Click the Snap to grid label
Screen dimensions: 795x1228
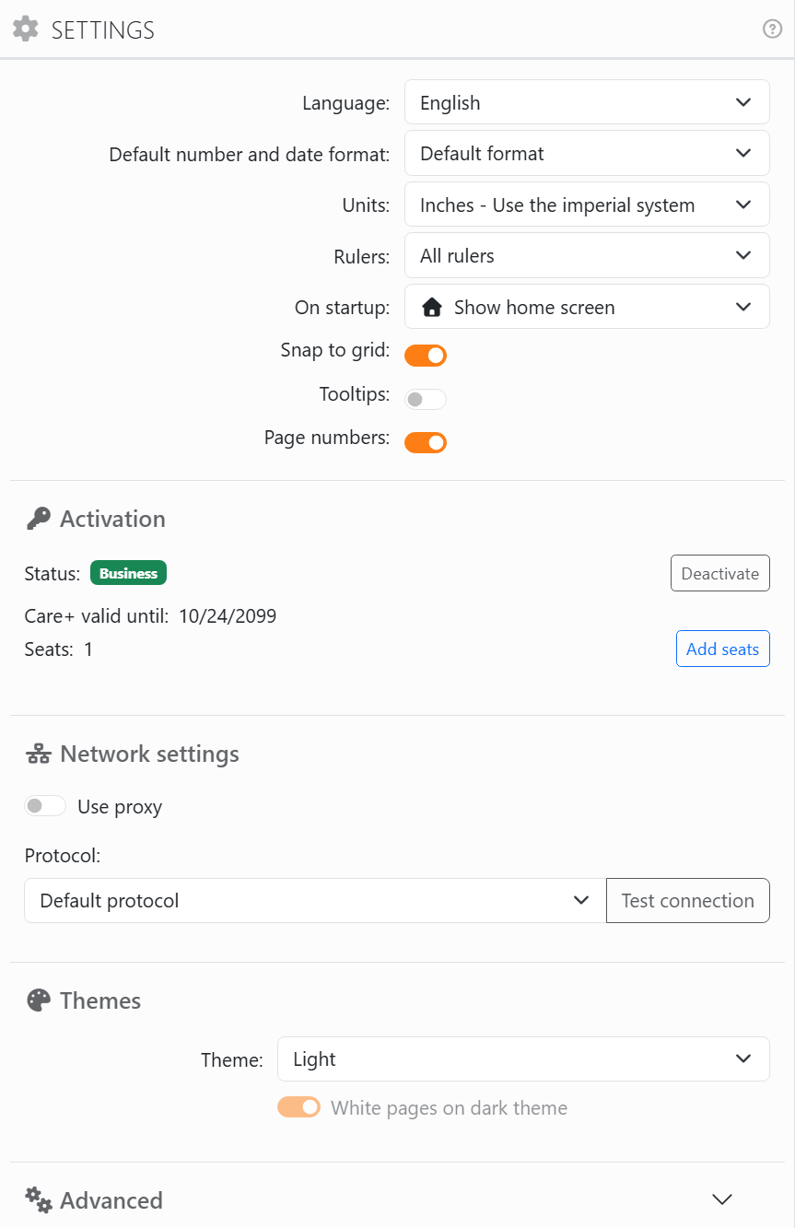[x=335, y=351]
